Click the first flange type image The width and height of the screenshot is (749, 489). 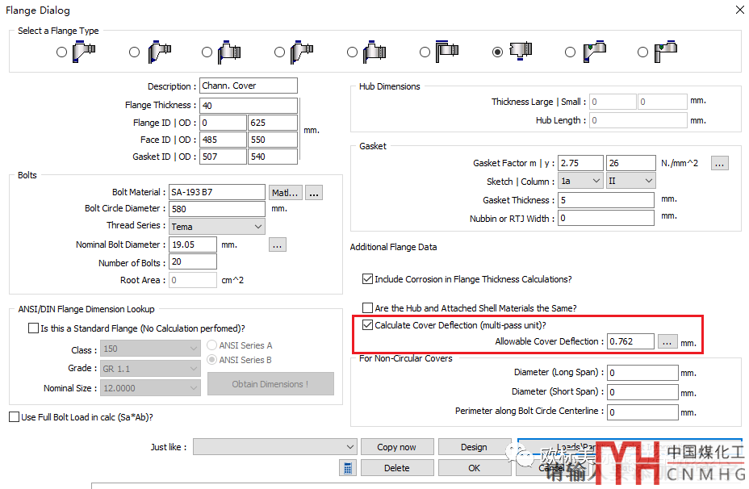click(84, 52)
